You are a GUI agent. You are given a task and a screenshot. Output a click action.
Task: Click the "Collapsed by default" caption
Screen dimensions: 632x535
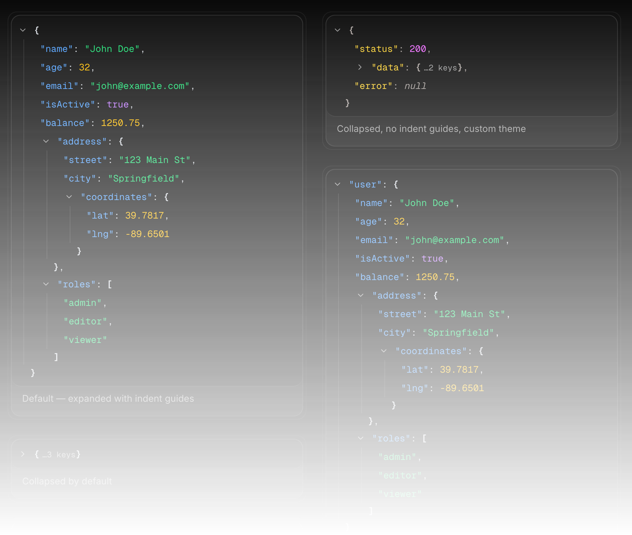67,481
